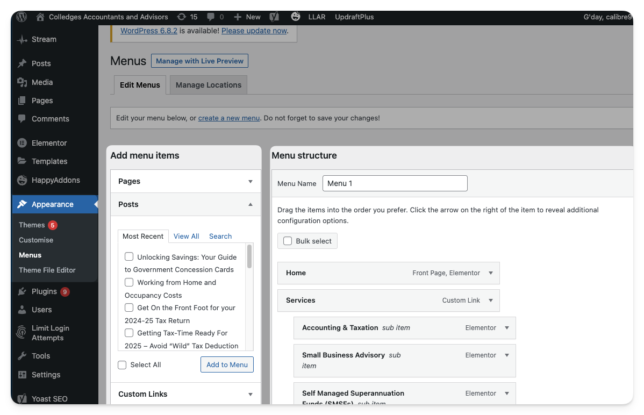Click the WordPress logo in admin bar

point(22,17)
